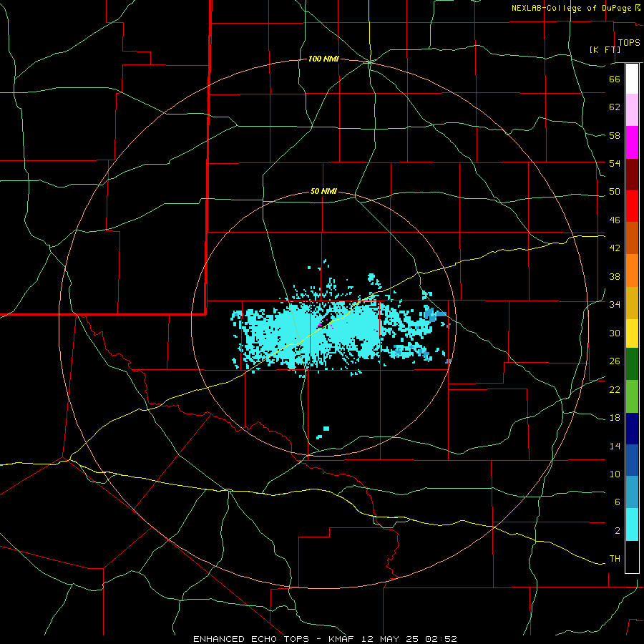Screen dimensions: 644x644
Task: Click the "54" legend value
Action: (x=615, y=163)
